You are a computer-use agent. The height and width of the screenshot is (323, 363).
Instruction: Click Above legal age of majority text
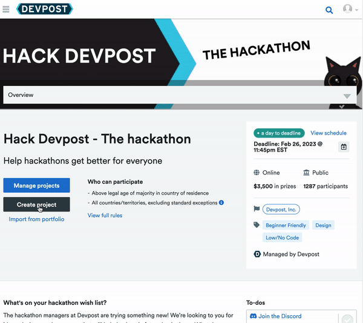(x=150, y=193)
